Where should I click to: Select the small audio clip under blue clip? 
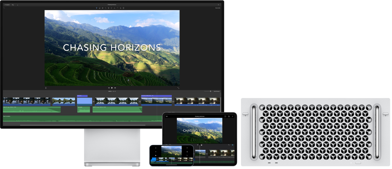(x=84, y=109)
